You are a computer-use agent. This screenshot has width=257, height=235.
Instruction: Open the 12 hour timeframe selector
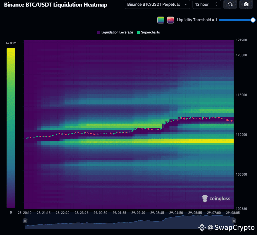(204, 5)
